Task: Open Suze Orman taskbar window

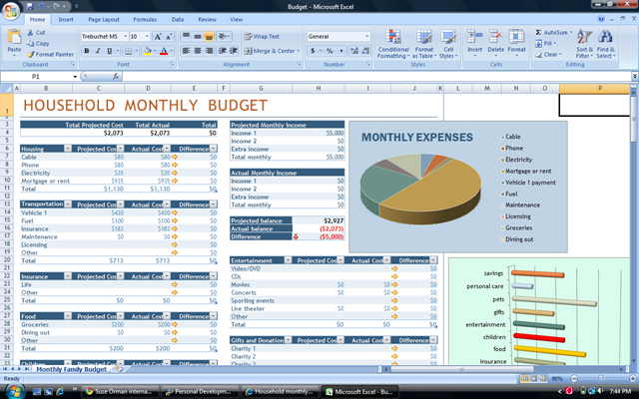Action: tap(120, 392)
